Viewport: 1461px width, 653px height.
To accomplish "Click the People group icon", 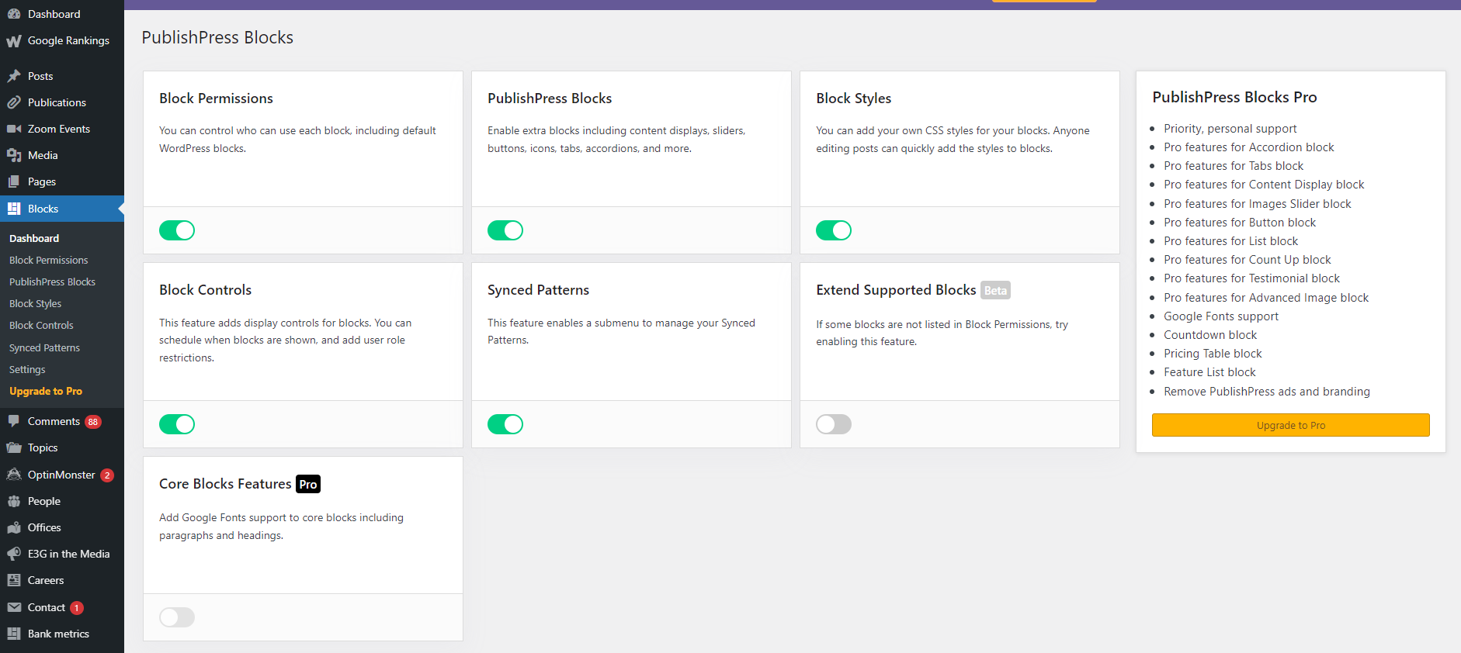I will pyautogui.click(x=14, y=501).
